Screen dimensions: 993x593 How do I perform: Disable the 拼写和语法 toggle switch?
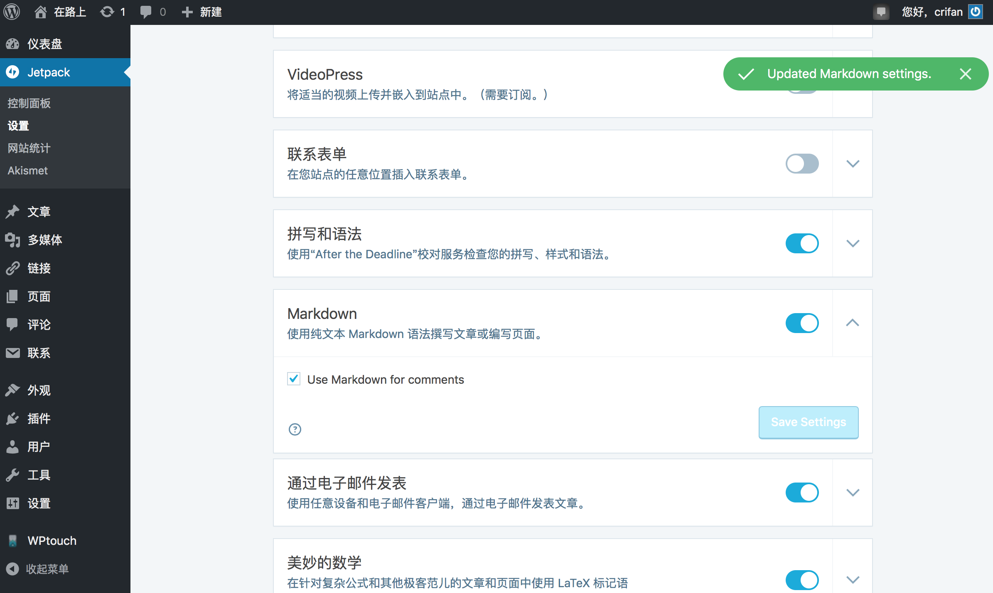802,243
